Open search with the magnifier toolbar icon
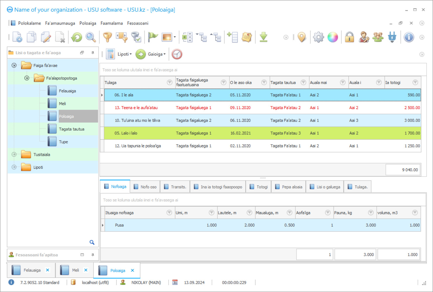 click(91, 37)
